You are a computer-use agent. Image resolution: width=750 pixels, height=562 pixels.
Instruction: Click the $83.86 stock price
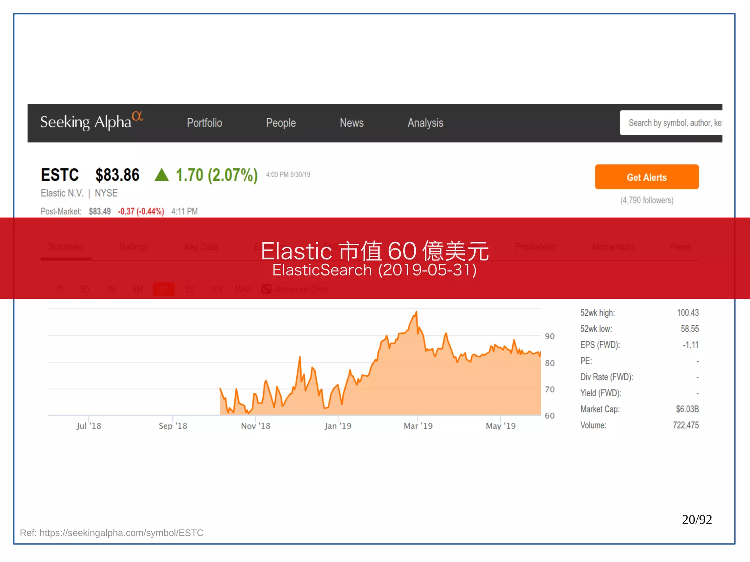[x=117, y=175]
